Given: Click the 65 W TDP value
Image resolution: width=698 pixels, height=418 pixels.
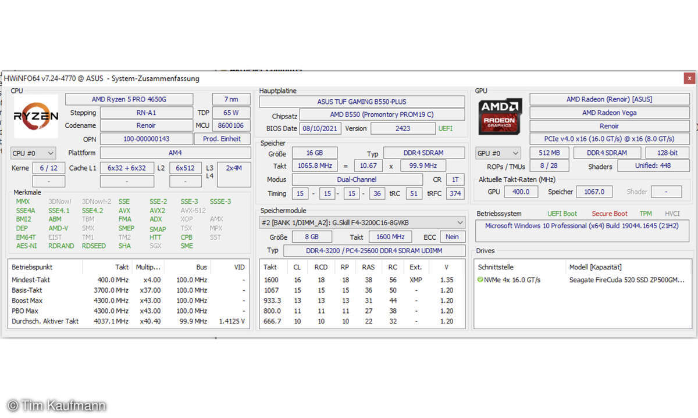Looking at the screenshot, I should click(x=231, y=113).
